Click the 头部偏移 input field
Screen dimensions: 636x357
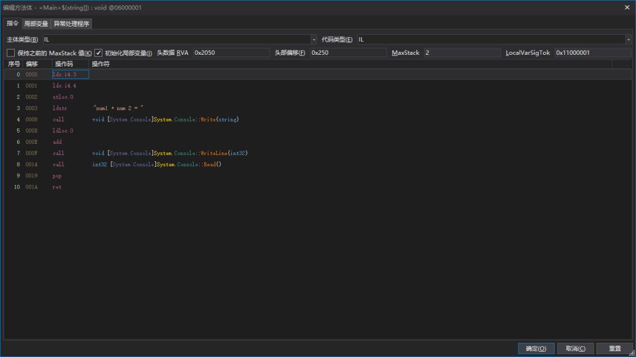[x=349, y=52]
